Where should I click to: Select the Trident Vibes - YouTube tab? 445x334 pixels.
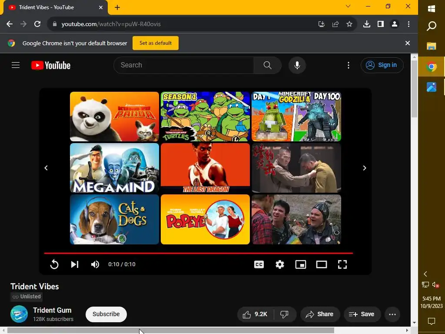click(x=56, y=7)
